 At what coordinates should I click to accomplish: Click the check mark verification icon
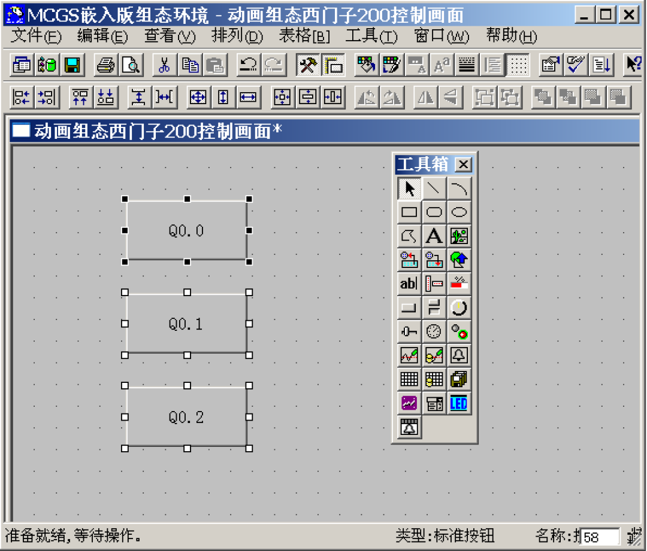[576, 65]
